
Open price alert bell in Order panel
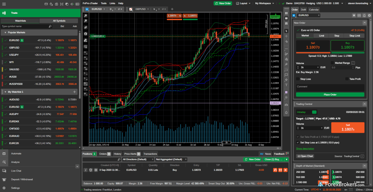click(364, 15)
